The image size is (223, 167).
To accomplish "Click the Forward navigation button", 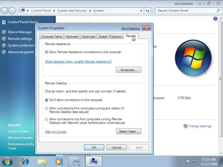I will pos(12,11).
